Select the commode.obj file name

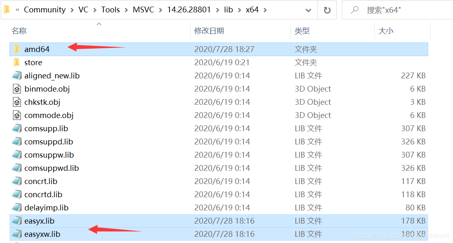[x=49, y=115]
